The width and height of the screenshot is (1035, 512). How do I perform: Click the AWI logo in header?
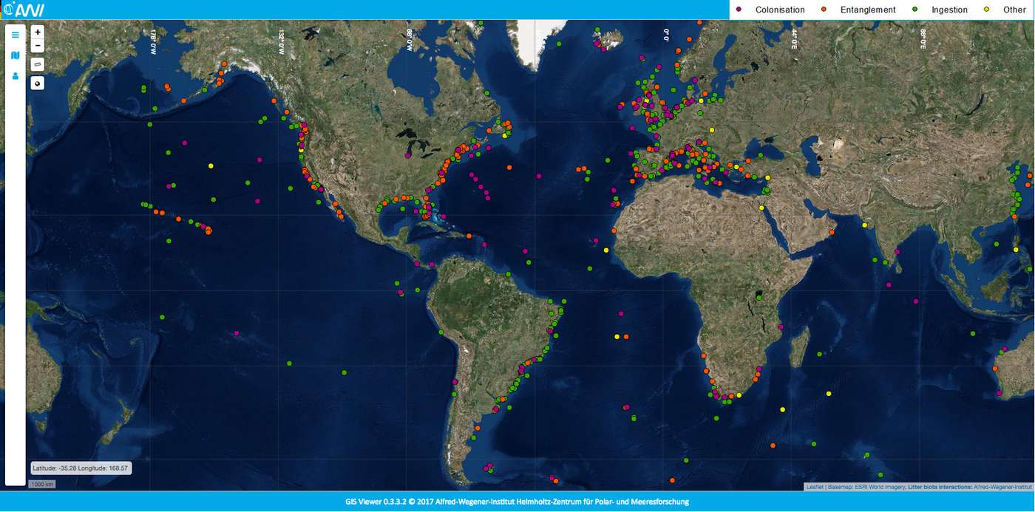point(24,10)
